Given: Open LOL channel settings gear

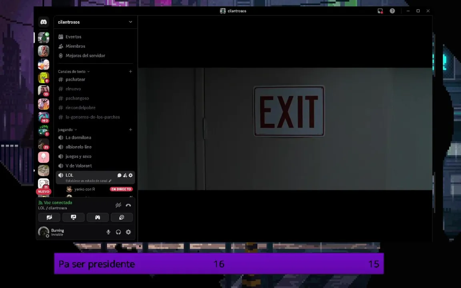Looking at the screenshot, I should (x=130, y=175).
